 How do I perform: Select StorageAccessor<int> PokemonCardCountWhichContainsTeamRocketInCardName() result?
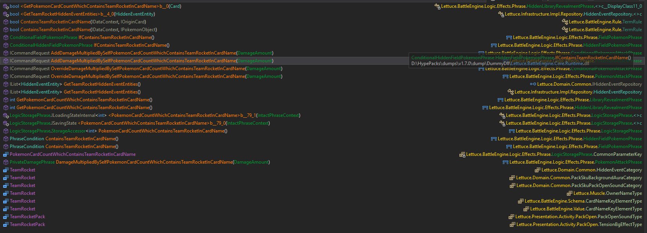coord(118,131)
